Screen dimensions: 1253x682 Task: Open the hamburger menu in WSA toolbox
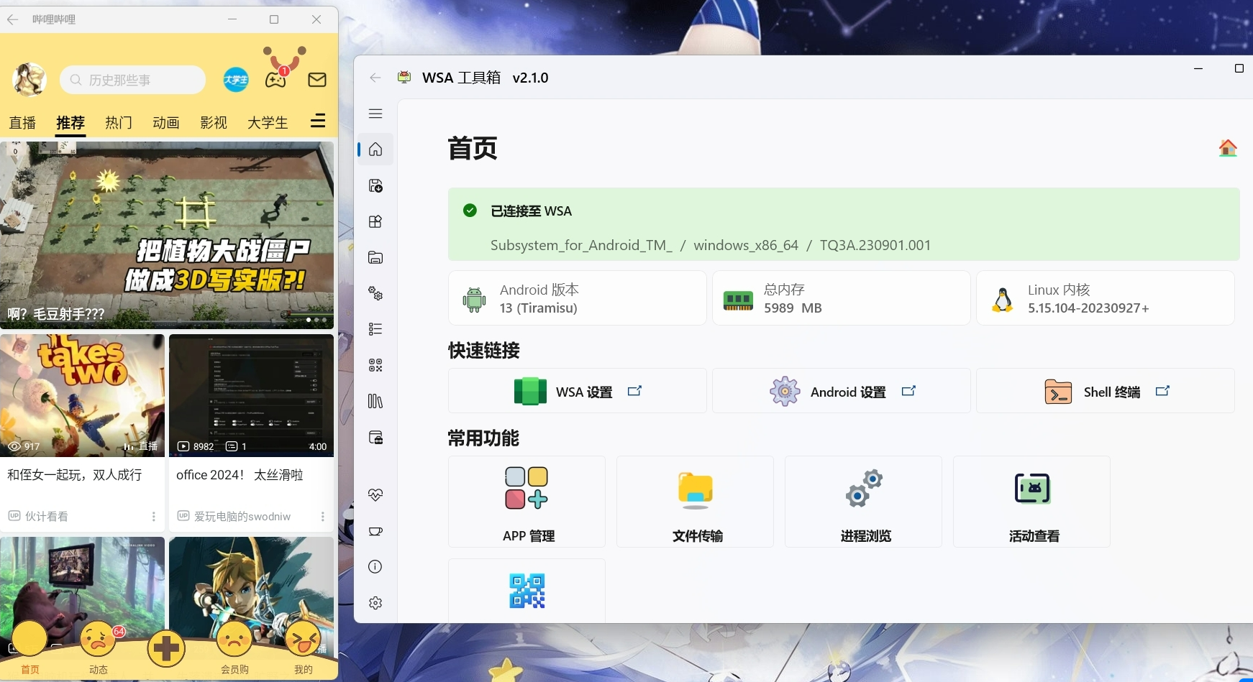(x=375, y=114)
